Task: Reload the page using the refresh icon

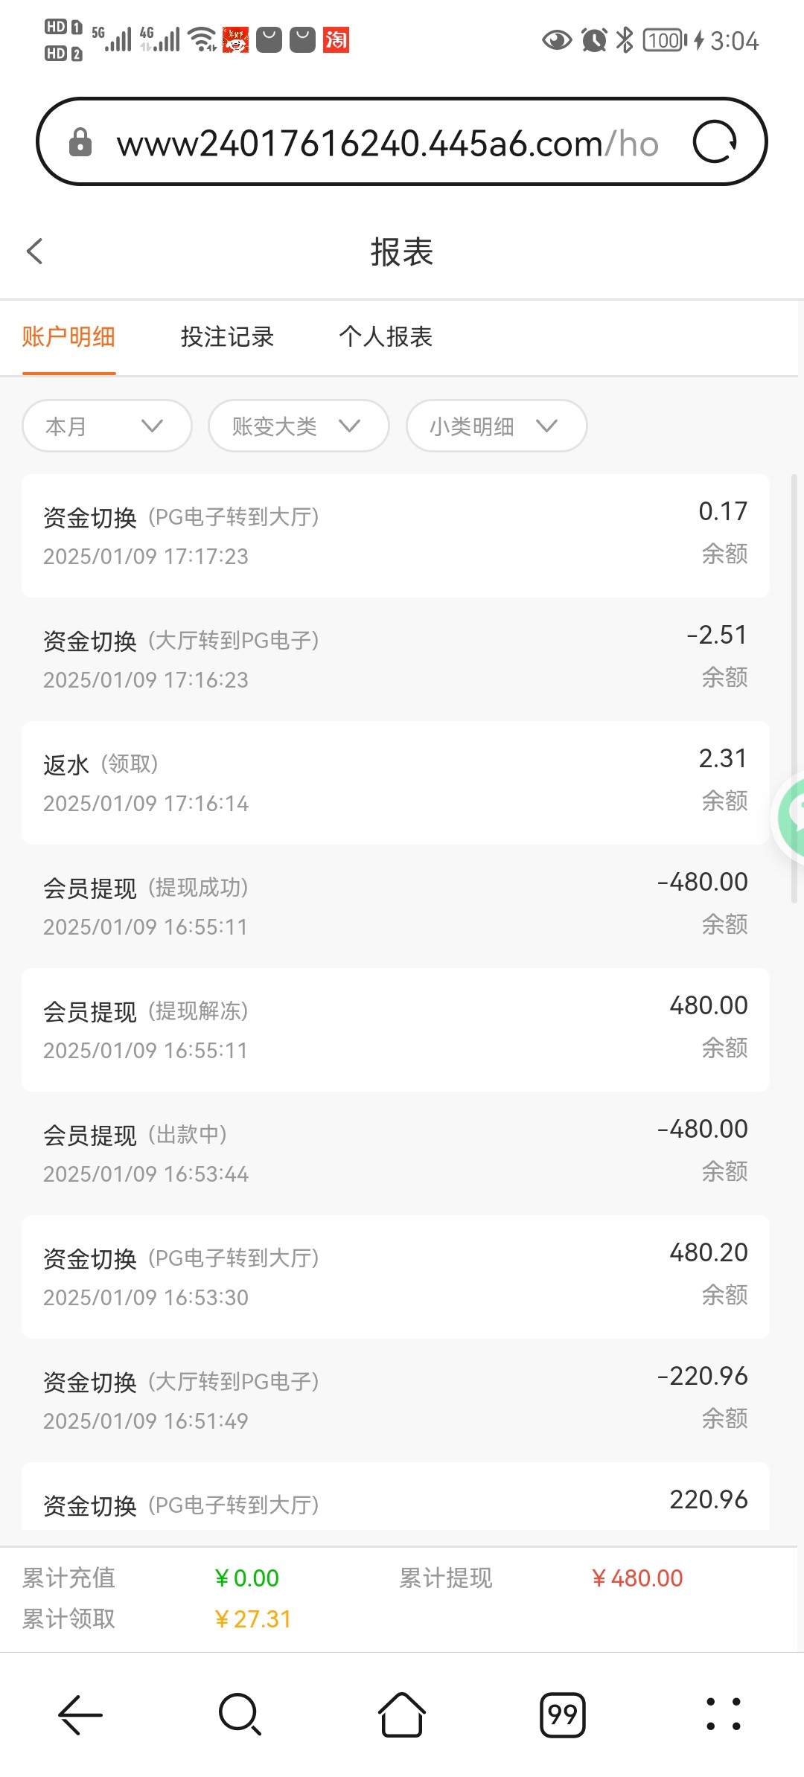Action: tap(714, 141)
